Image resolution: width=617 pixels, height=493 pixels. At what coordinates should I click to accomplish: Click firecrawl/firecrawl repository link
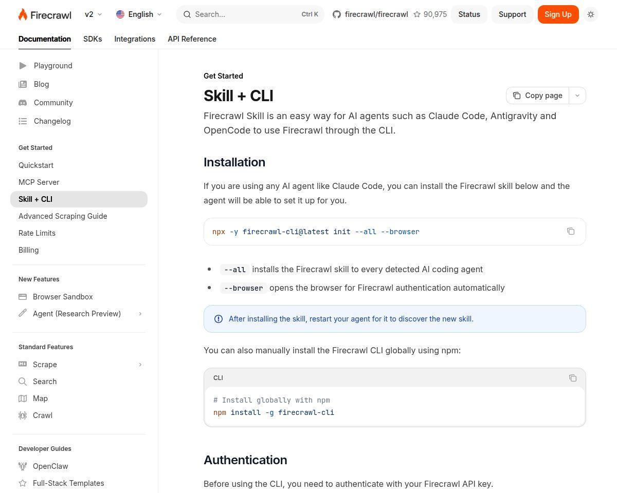[376, 14]
